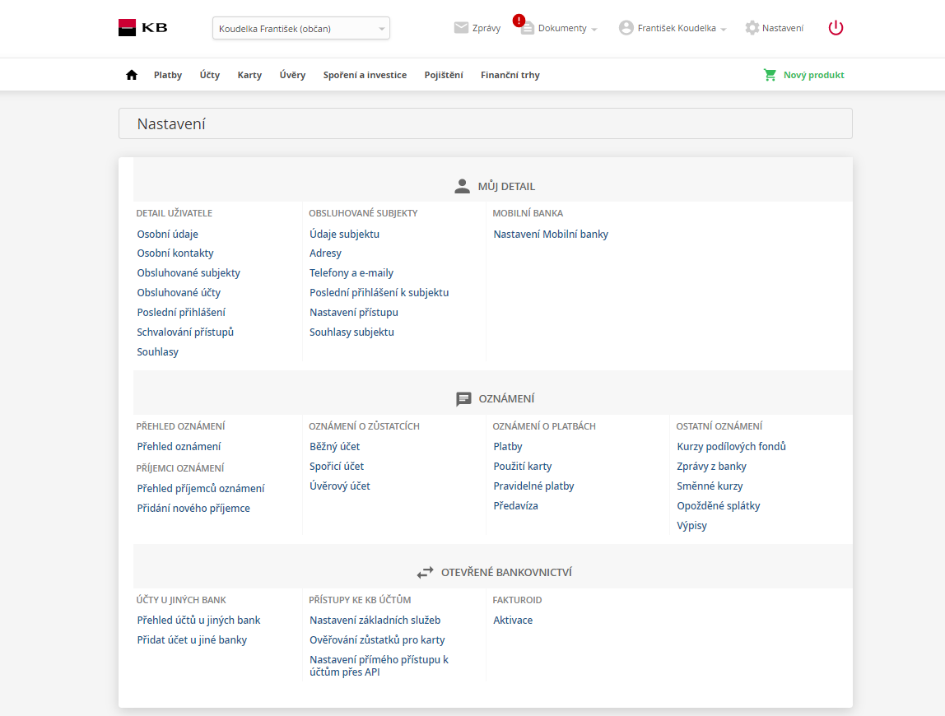Image resolution: width=945 pixels, height=716 pixels.
Task: Open Osobní údaje
Action: (x=168, y=234)
